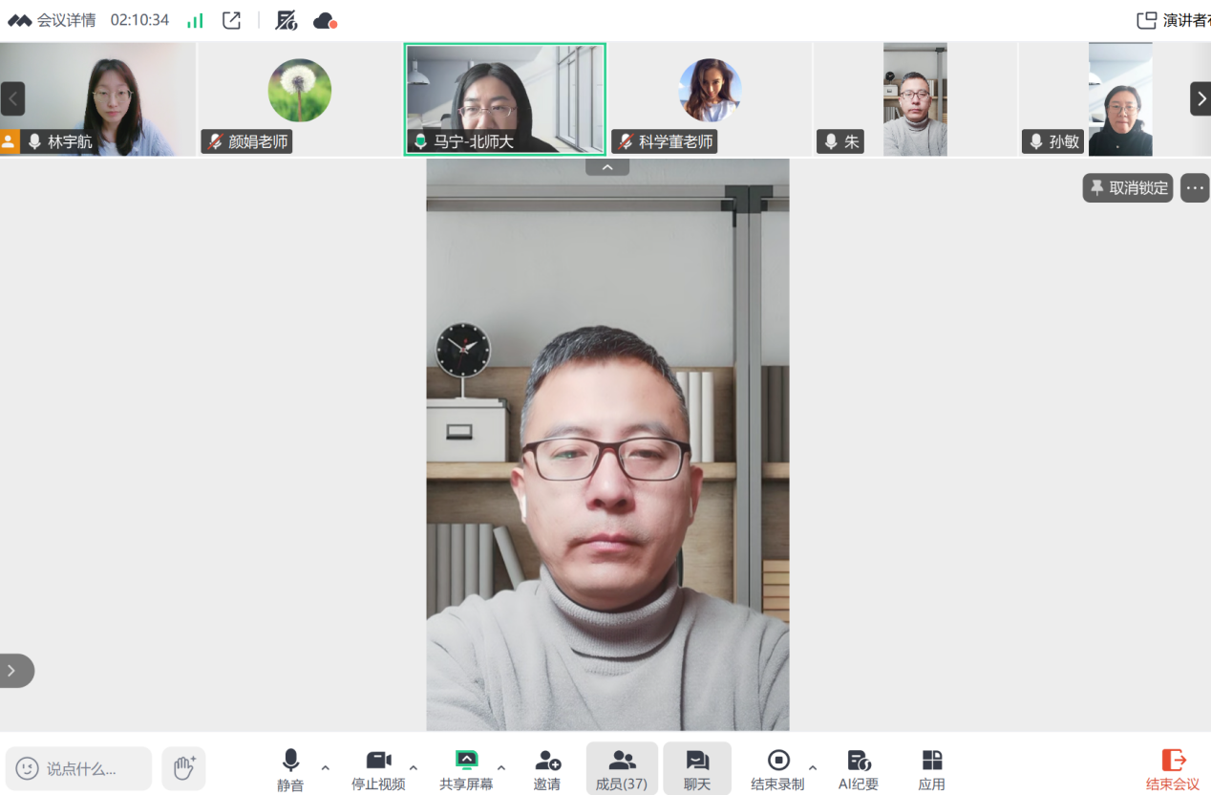1211x795 pixels.
Task: Open the 成员(37) members panel
Action: click(x=622, y=770)
